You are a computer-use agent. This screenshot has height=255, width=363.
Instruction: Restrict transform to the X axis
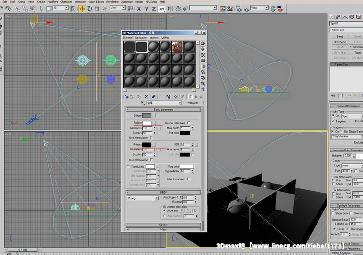[139, 9]
